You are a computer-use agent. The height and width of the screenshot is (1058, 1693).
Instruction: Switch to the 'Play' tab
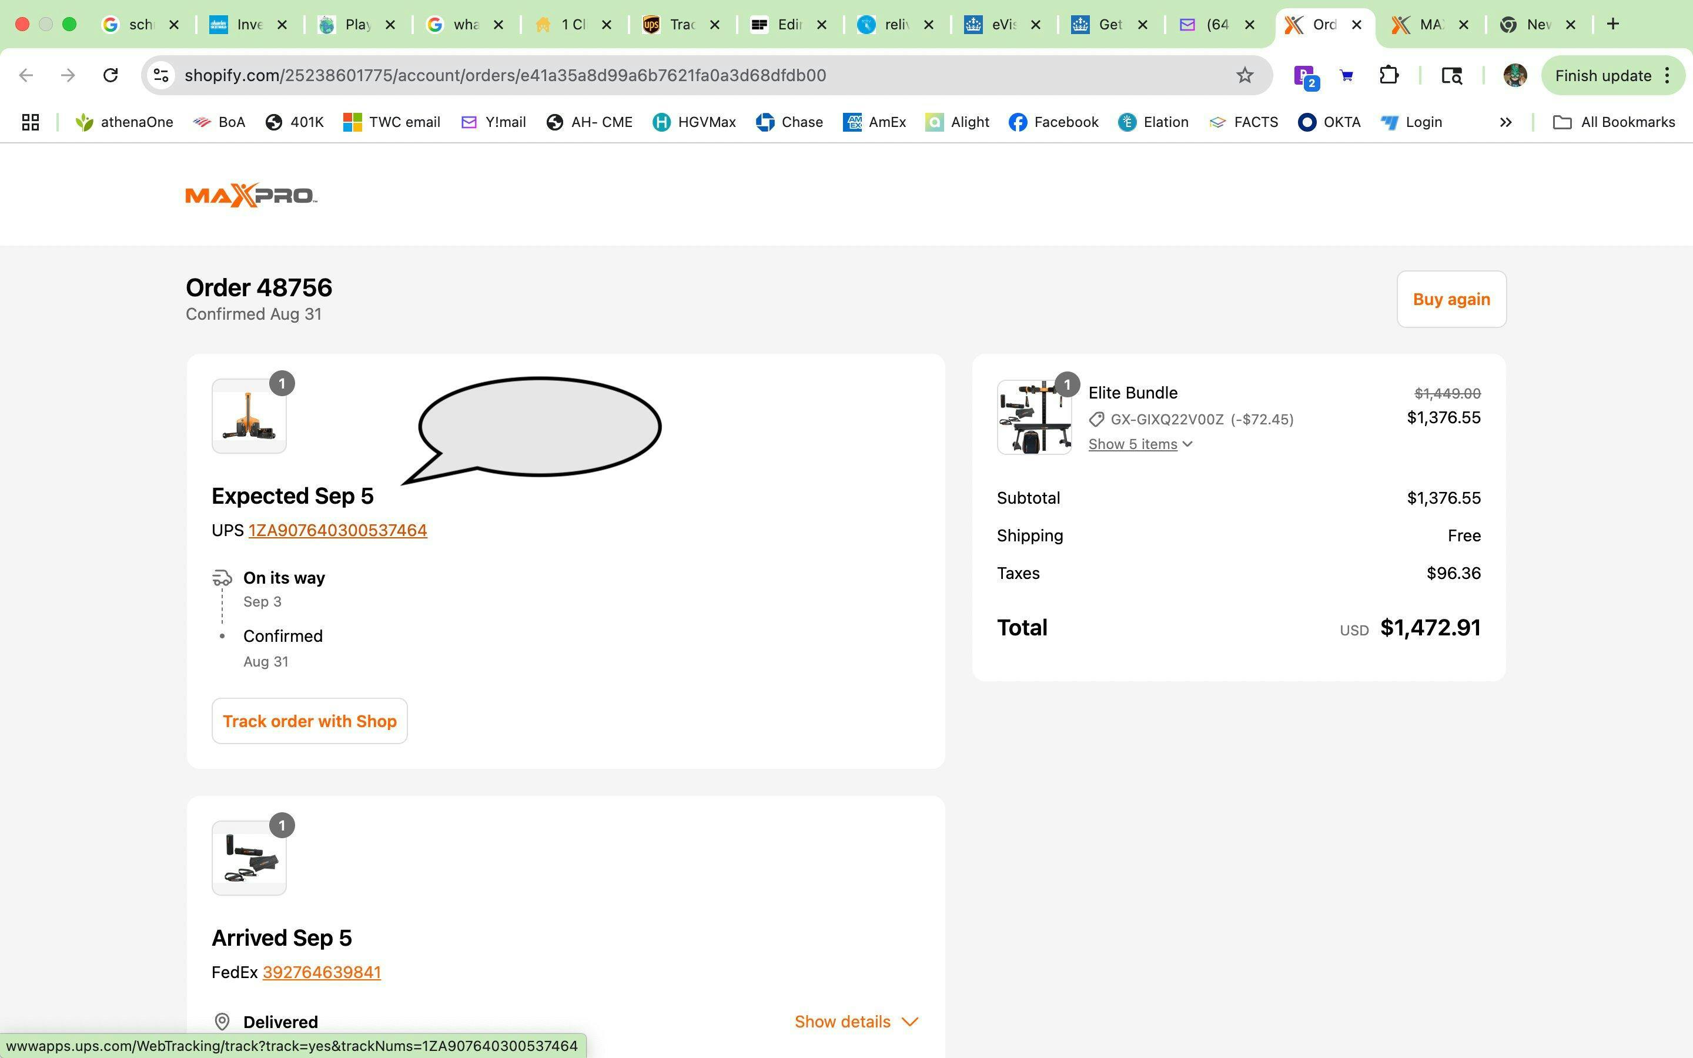(356, 25)
